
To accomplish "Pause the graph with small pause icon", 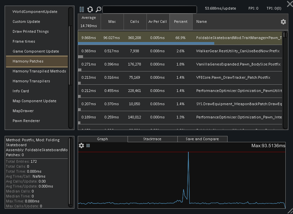I will pyautogui.click(x=88, y=146).
